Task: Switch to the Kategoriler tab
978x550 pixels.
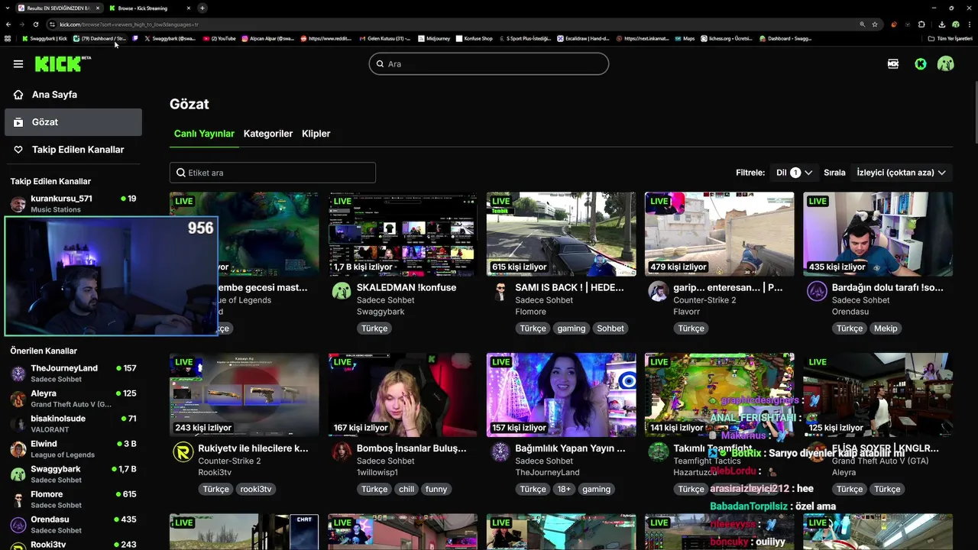Action: [x=268, y=134]
